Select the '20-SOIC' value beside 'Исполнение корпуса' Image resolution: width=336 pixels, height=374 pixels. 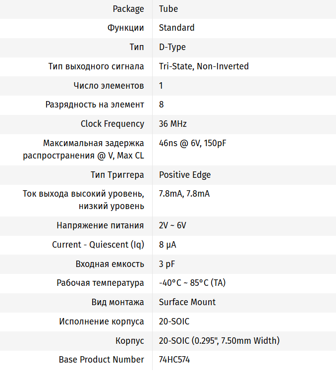tap(174, 321)
